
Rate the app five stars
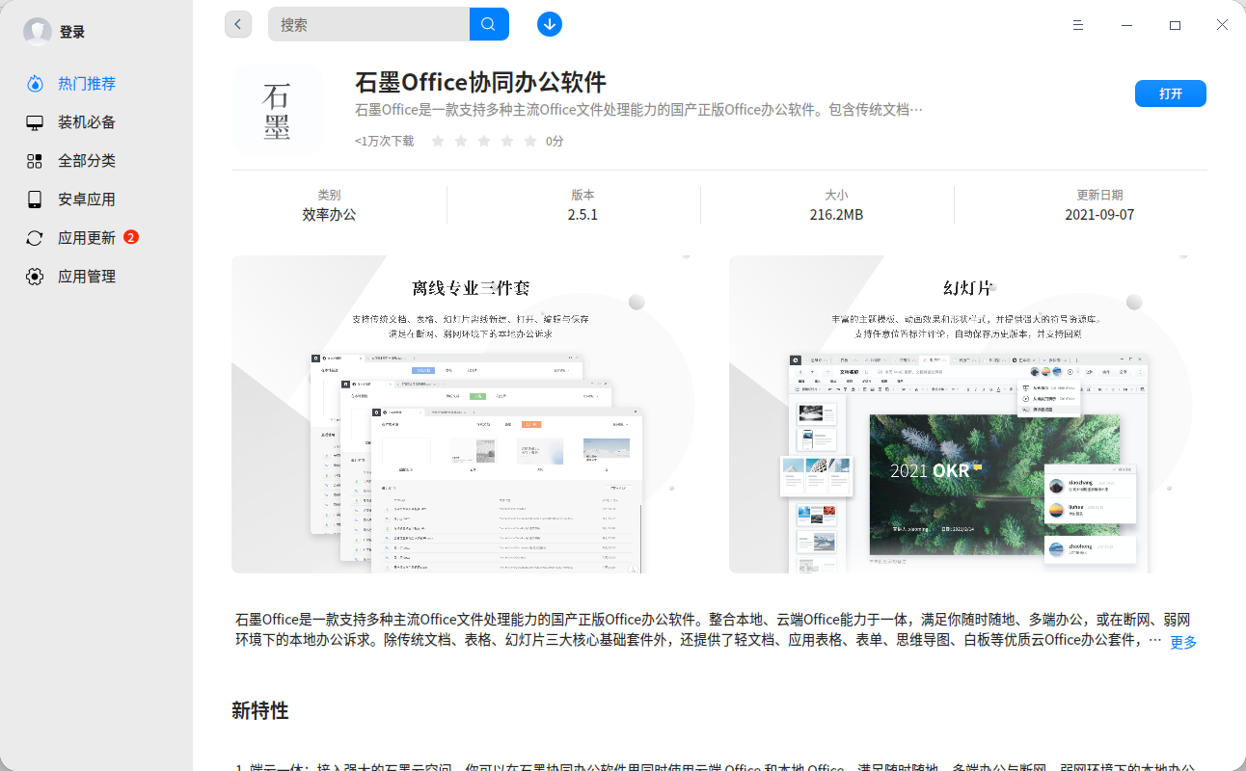tap(530, 141)
